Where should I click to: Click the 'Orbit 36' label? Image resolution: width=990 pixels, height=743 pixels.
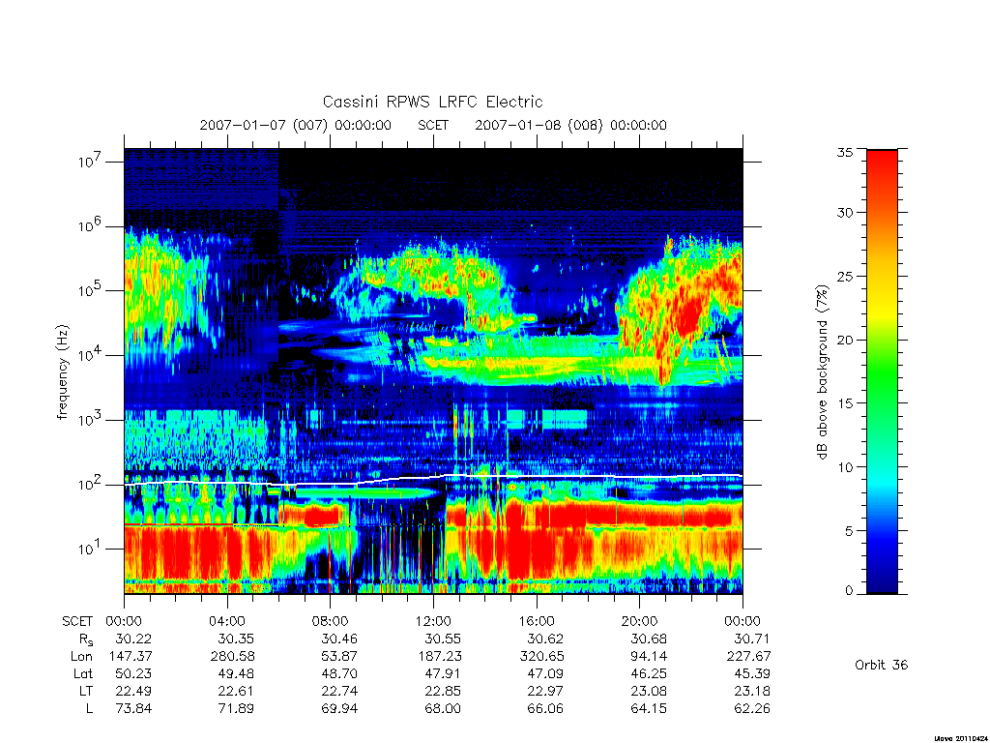(881, 665)
